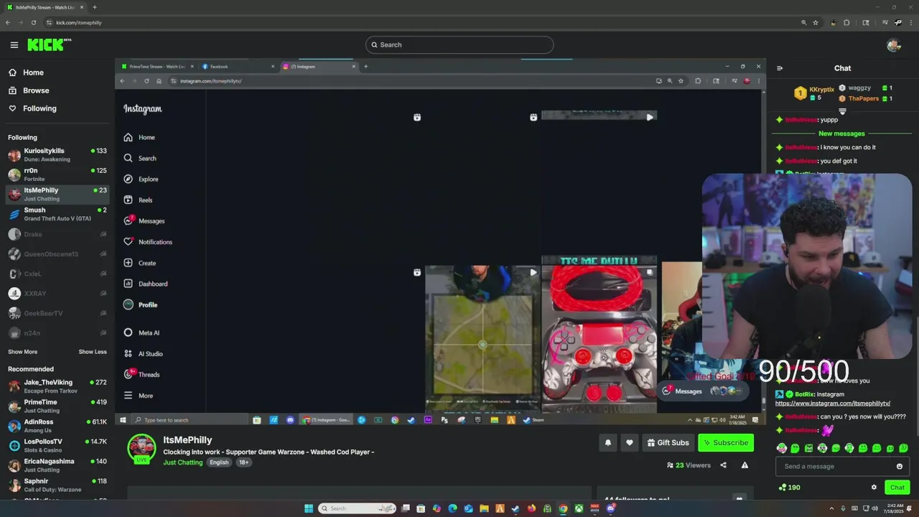This screenshot has height=517, width=919.
Task: Show hidden system tray icons
Action: pos(832,508)
